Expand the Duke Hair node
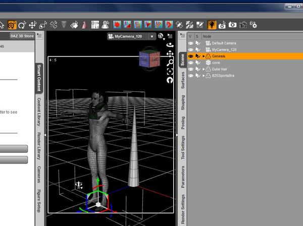 [x=204, y=69]
